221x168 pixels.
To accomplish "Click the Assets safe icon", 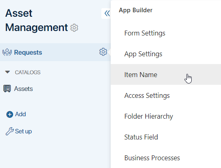I will pos(7,88).
